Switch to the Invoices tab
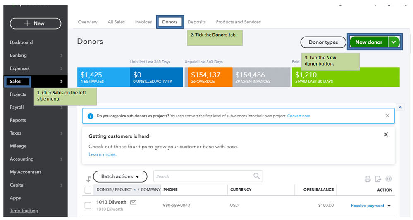This screenshot has height=220, width=413. (143, 22)
